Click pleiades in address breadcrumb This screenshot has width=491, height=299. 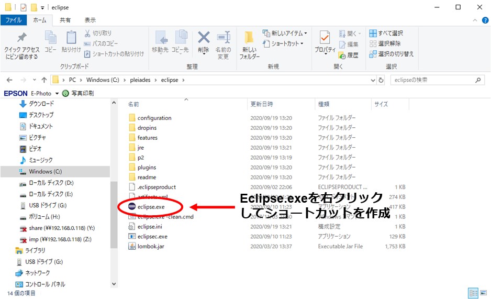(140, 80)
